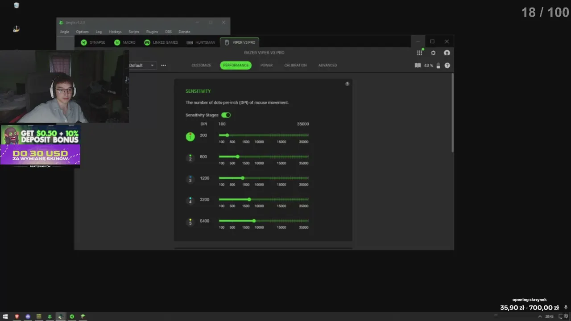Viewport: 571px width, 321px height.
Task: Open help question mark beside battery
Action: tap(447, 66)
